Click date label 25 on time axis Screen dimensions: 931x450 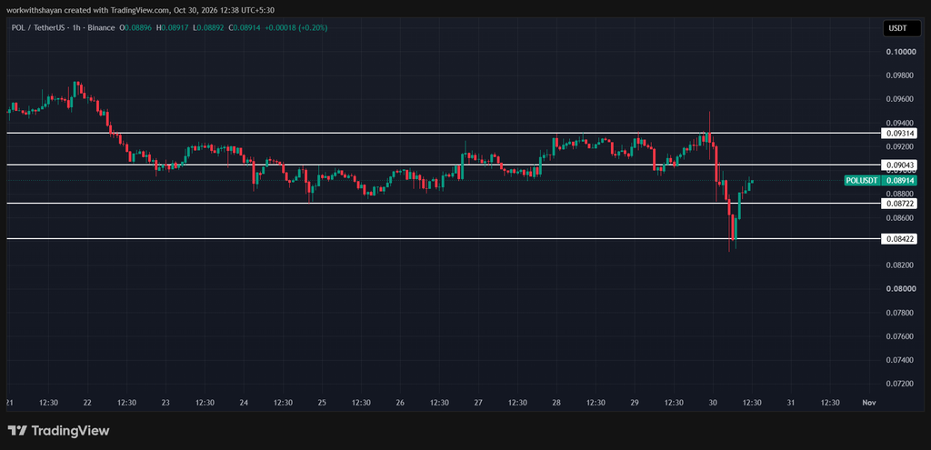pos(322,403)
